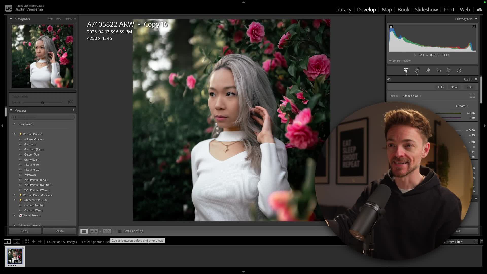Open the profile browser grid icon

[x=472, y=96]
